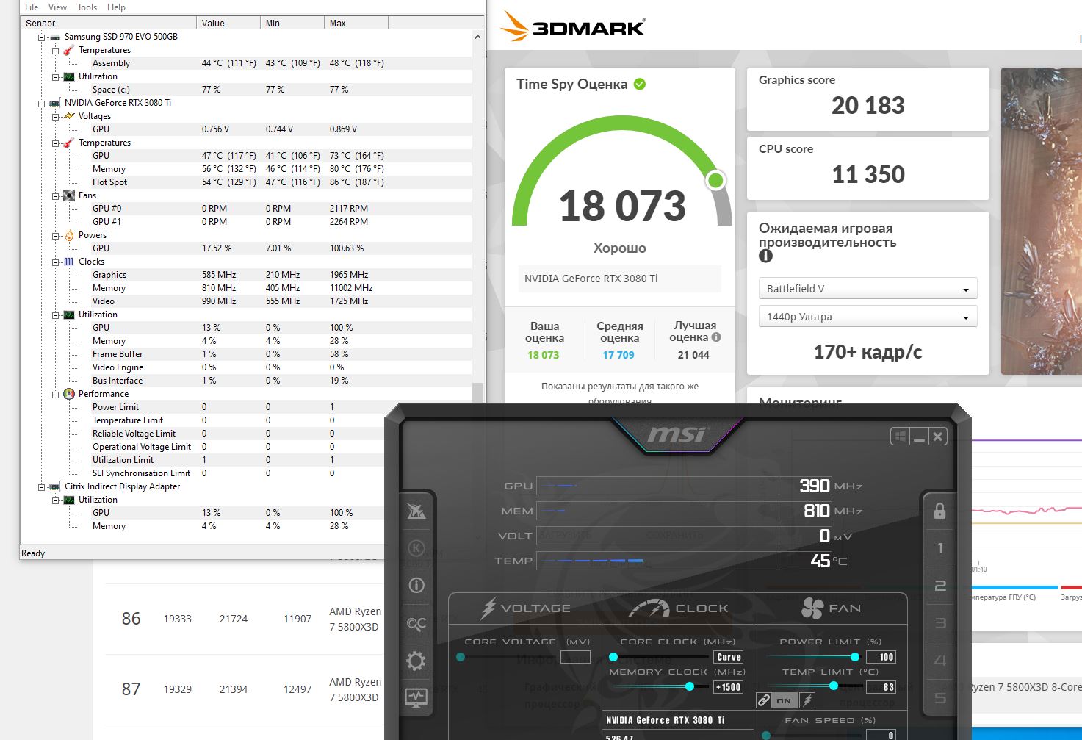Collapse the Clocks group
The width and height of the screenshot is (1082, 740).
click(x=56, y=262)
